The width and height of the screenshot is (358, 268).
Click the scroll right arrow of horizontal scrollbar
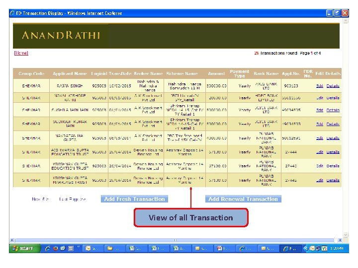point(340,240)
